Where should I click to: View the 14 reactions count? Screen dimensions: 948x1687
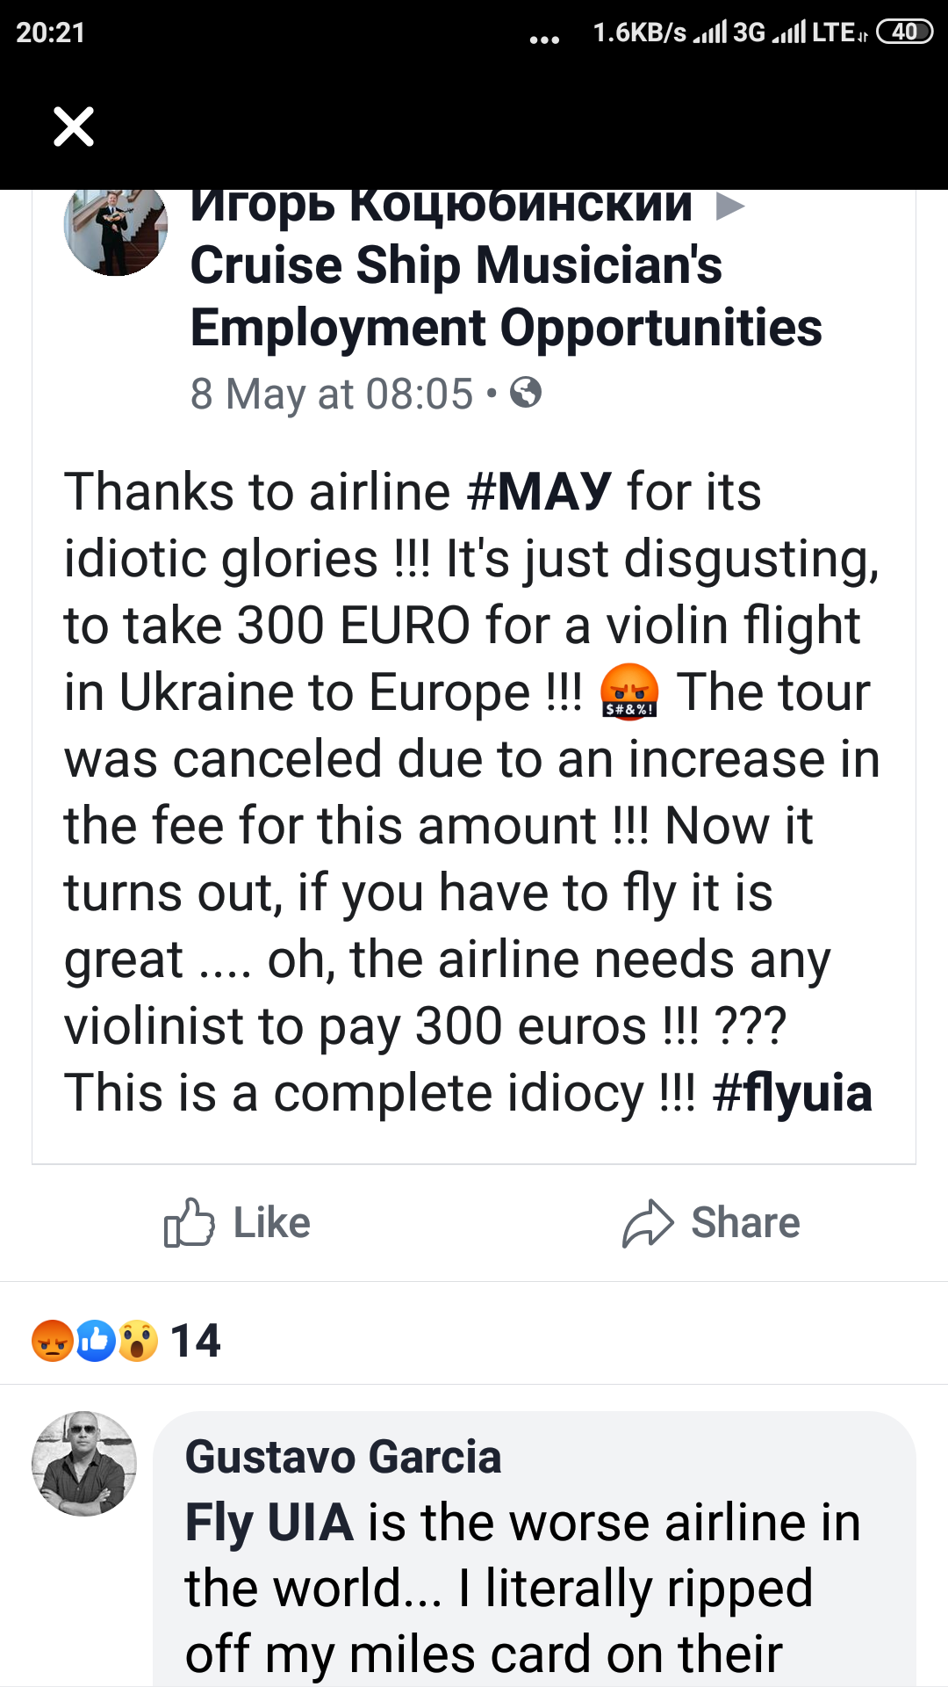coord(195,1341)
